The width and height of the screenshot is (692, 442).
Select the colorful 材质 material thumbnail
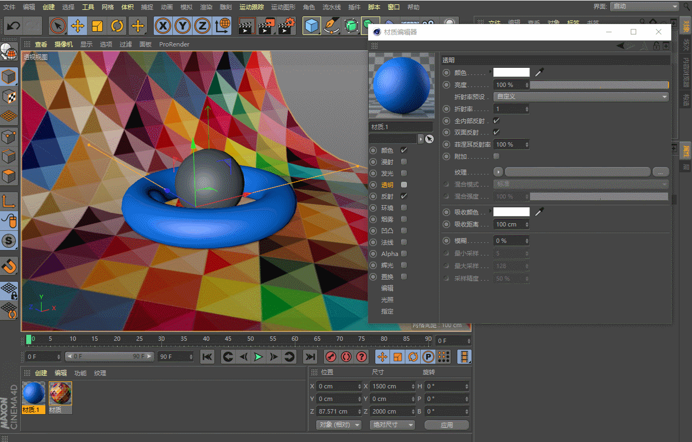click(60, 393)
